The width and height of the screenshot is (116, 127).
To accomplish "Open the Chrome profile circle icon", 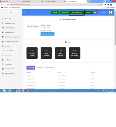I will pos(111,5).
